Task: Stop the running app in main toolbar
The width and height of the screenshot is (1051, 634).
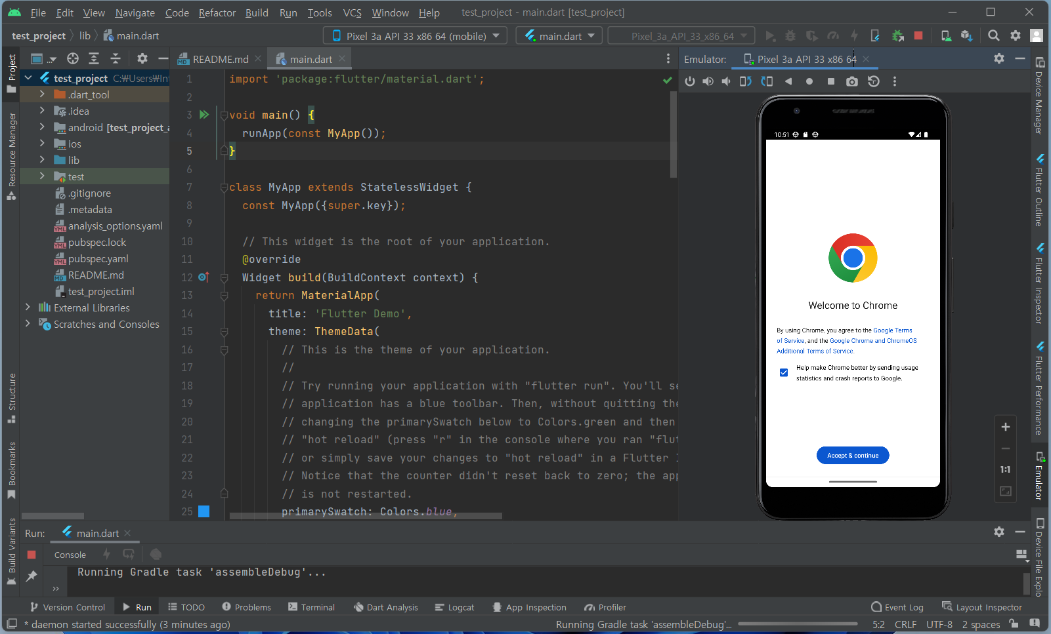Action: [x=918, y=35]
